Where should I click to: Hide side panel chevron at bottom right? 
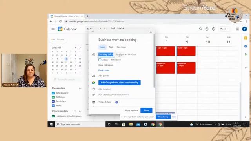point(246,117)
